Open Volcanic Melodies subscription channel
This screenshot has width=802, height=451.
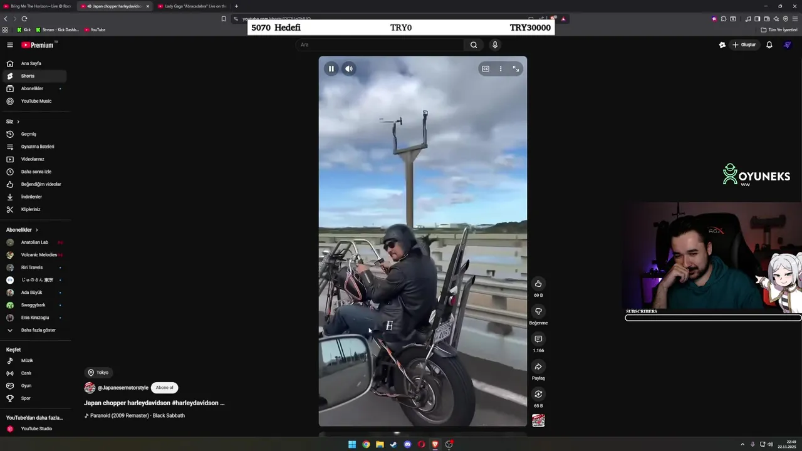tap(34, 255)
